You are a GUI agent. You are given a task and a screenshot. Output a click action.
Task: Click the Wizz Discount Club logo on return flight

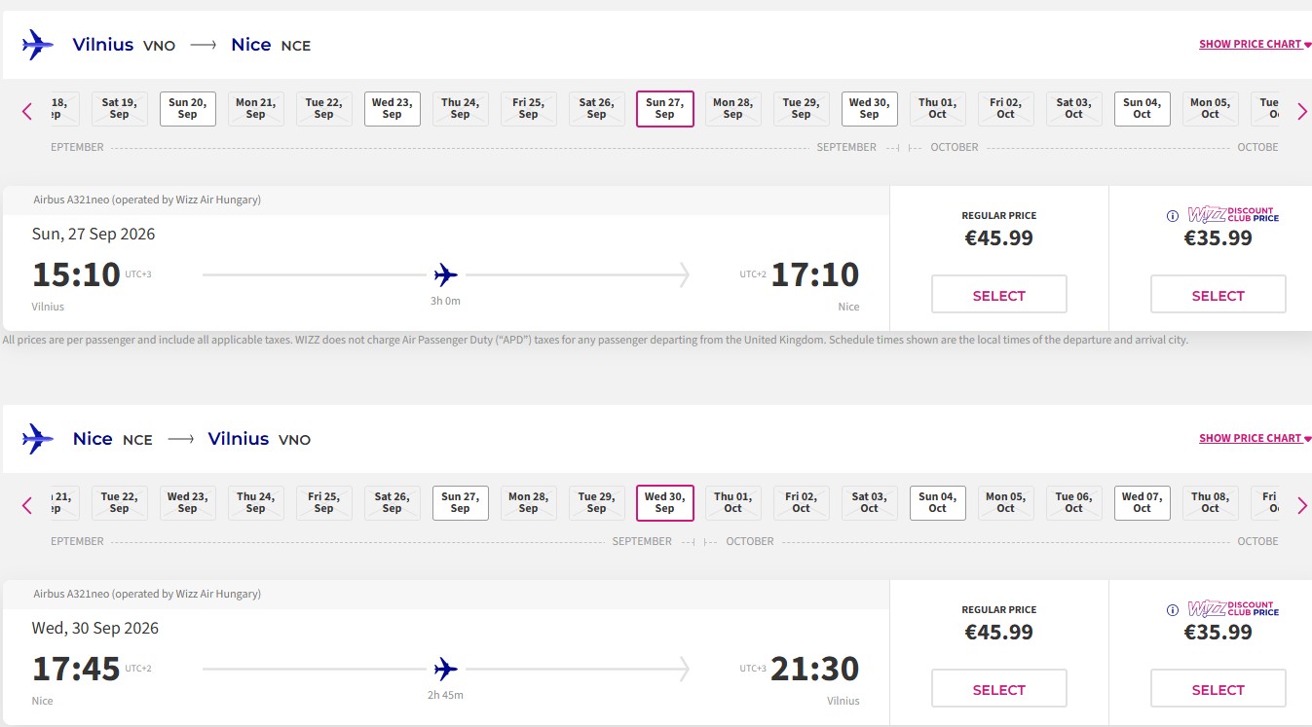click(x=1233, y=609)
